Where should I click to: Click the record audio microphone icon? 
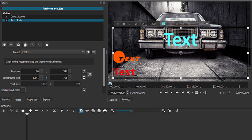pyautogui.click(x=177, y=111)
